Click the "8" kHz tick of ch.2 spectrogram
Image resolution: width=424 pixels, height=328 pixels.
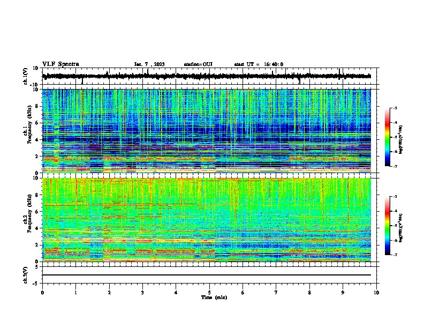37,195
